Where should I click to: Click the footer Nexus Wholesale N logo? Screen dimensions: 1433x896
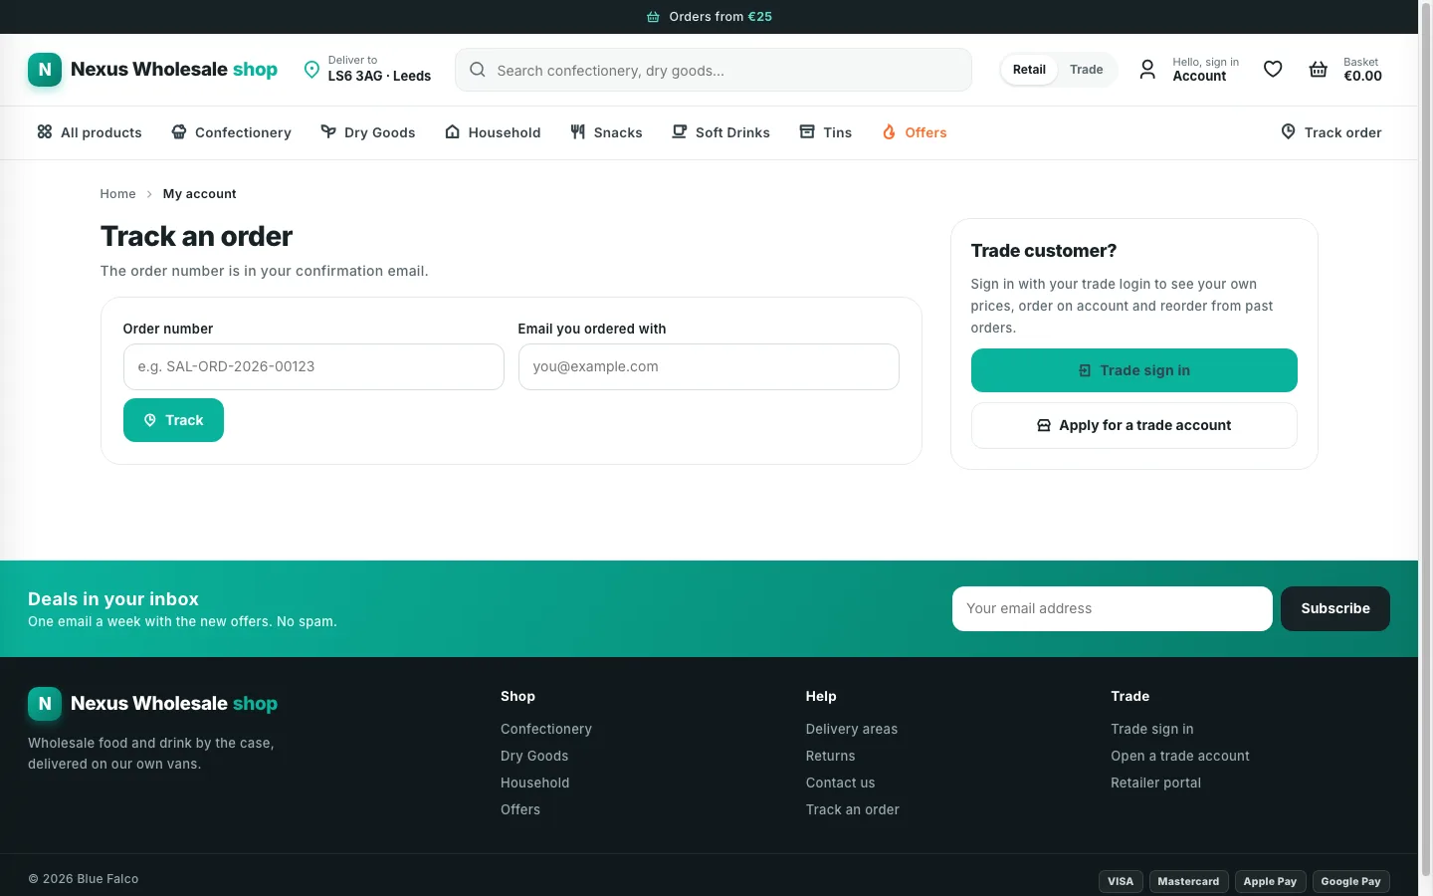[x=45, y=704]
